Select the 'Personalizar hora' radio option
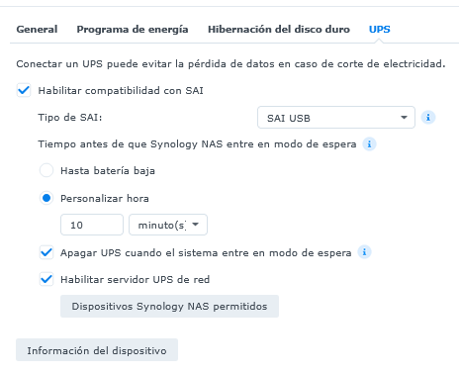This screenshot has height=374, width=459. 46,198
